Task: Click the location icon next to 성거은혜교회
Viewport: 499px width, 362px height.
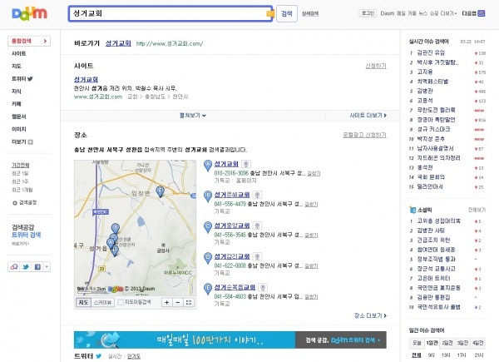Action: [x=257, y=195]
